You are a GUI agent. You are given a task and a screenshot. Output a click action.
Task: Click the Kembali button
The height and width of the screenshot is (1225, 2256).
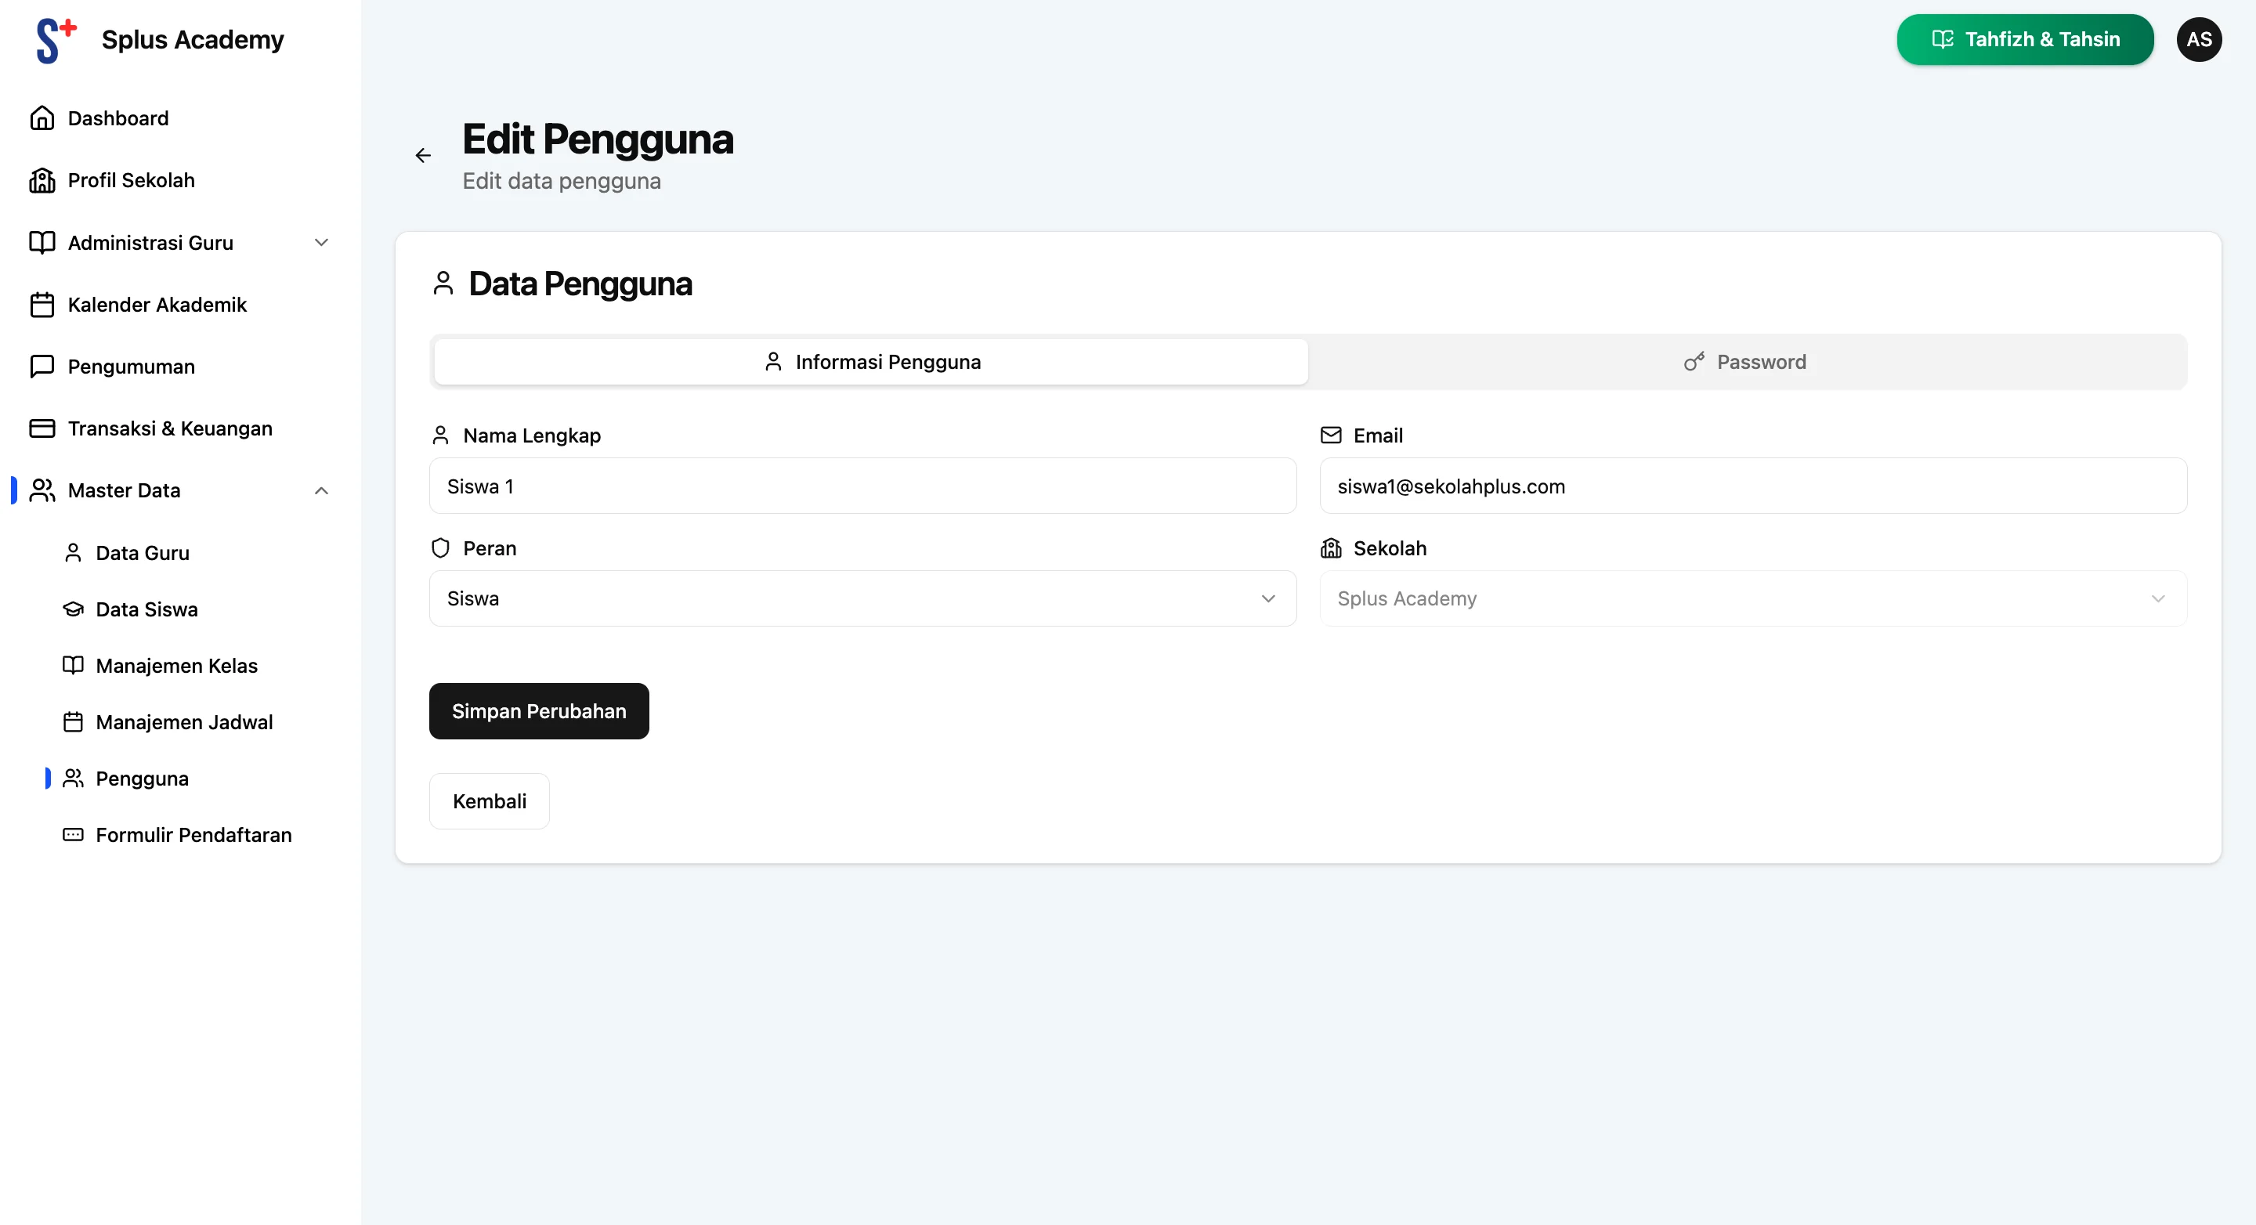coord(489,800)
